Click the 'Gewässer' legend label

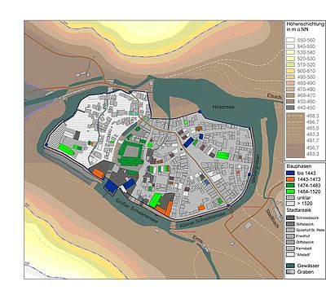pyautogui.click(x=308, y=266)
